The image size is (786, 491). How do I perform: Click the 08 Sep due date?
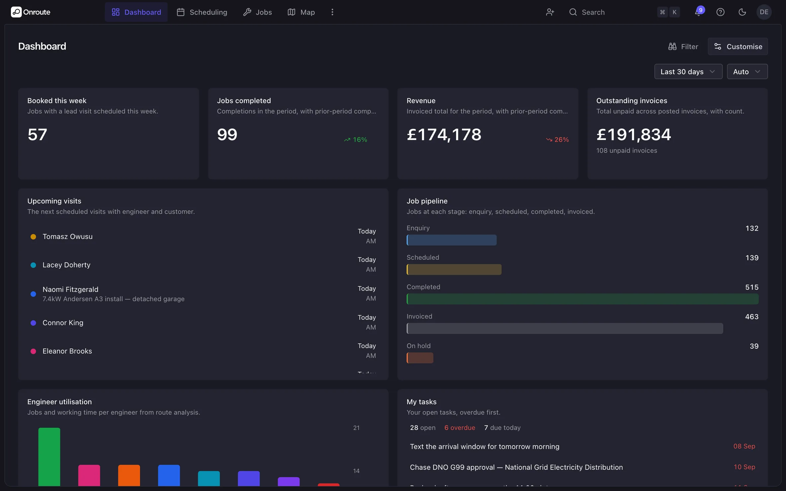[744, 446]
